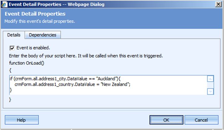Open the Dependencies tab
The image size is (224, 130).
[42, 35]
